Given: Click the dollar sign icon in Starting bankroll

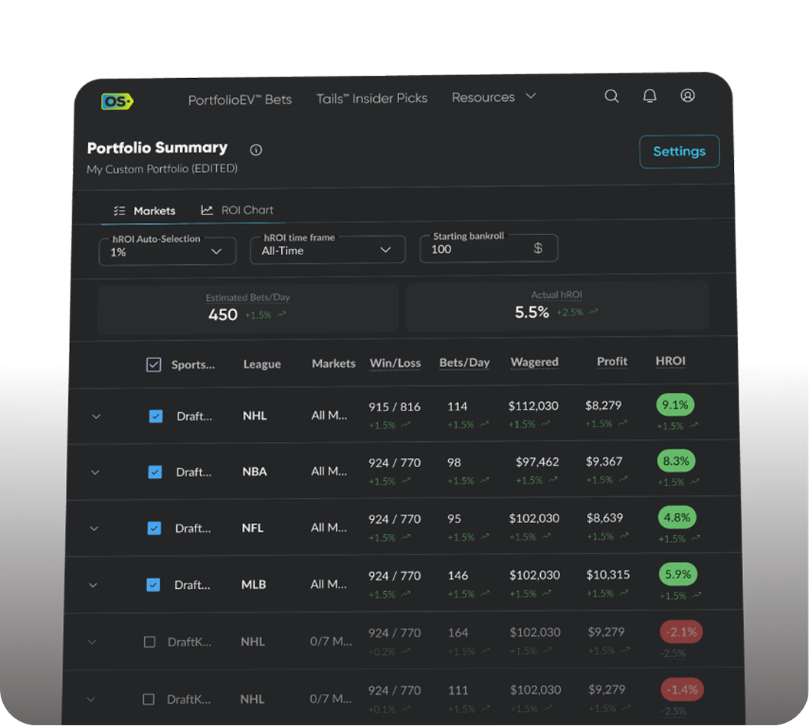Looking at the screenshot, I should (538, 249).
